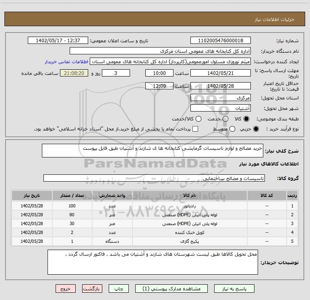Click the HDPE pipe name in row 2
The width and height of the screenshot is (310, 300).
click(190, 215)
